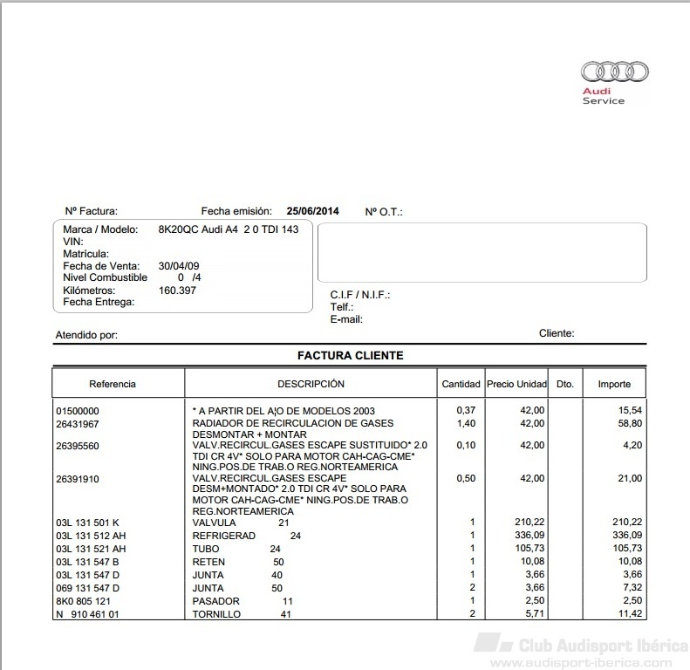690x670 pixels.
Task: Click the Referencia column header
Action: pyautogui.click(x=113, y=384)
